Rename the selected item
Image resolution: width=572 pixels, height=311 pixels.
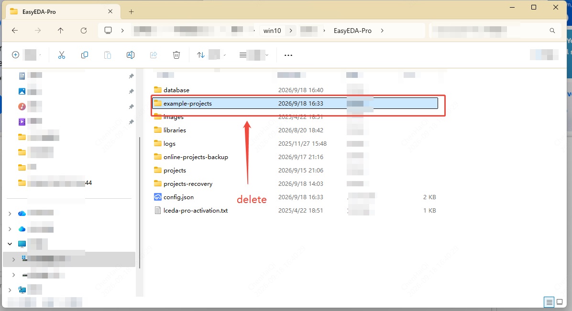click(x=131, y=55)
